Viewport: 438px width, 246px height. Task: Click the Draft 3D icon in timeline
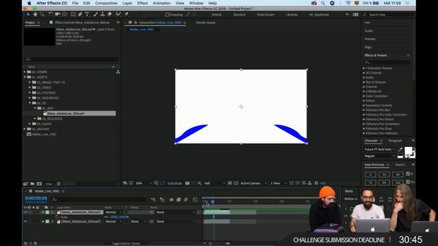click(x=162, y=200)
